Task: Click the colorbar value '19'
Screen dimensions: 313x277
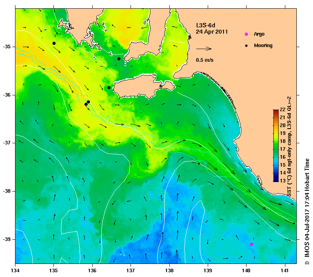Action: (x=283, y=133)
